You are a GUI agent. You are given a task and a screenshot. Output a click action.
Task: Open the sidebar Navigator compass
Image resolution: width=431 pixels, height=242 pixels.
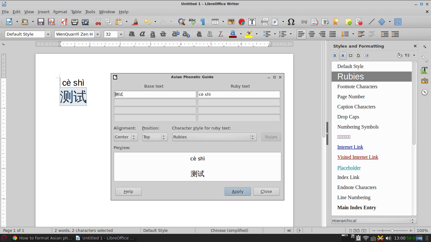tap(425, 92)
